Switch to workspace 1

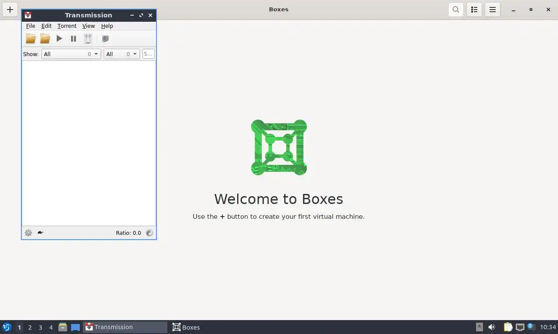pos(19,327)
